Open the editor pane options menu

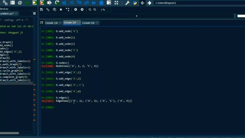(x=34, y=14)
